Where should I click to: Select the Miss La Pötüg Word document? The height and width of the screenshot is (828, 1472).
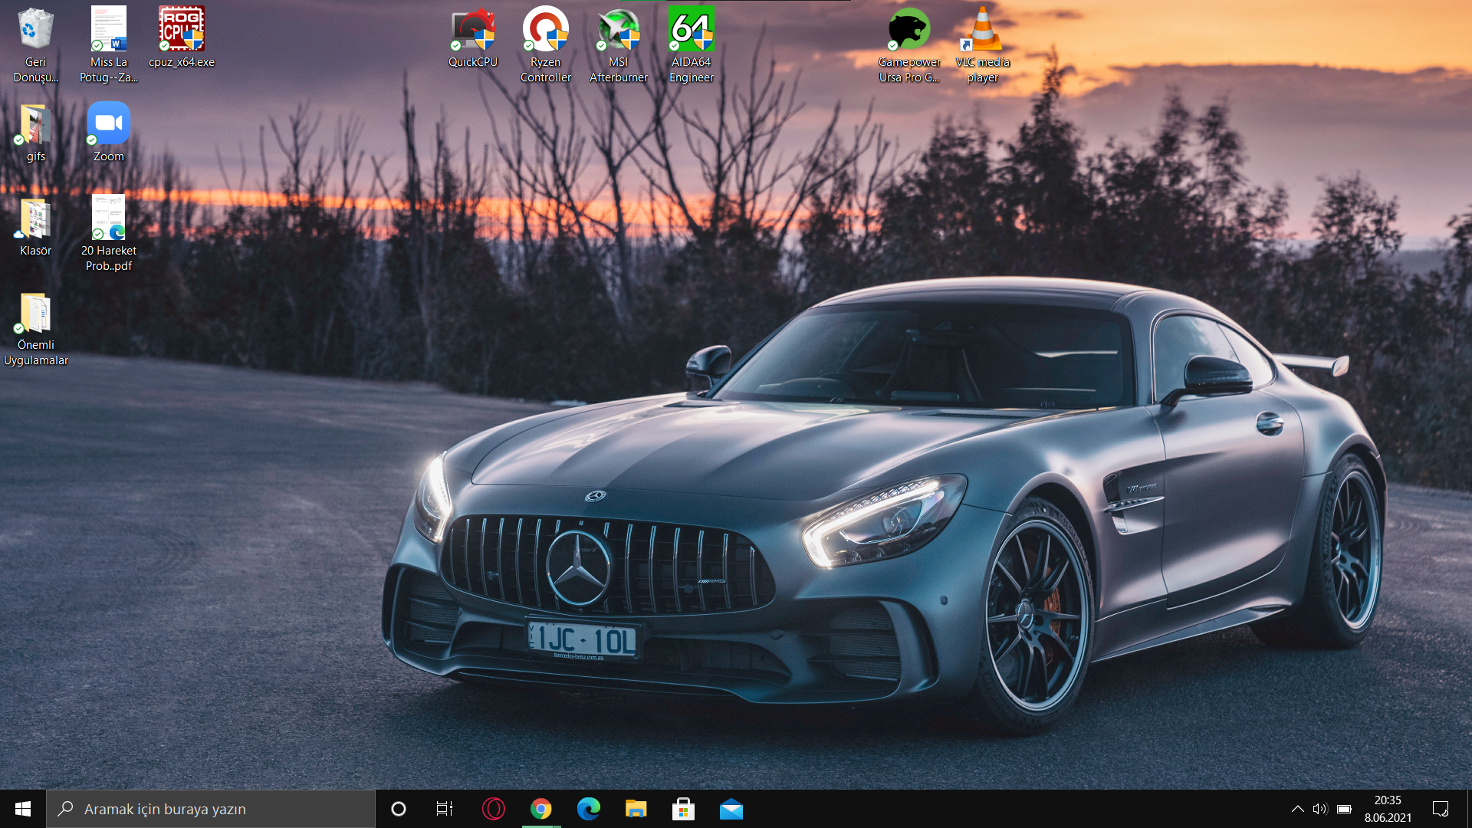[x=109, y=44]
